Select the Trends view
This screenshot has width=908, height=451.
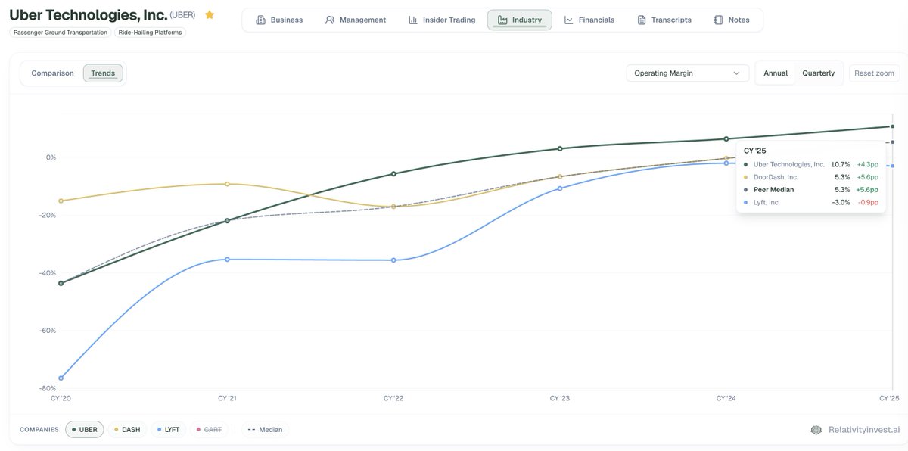coord(103,73)
